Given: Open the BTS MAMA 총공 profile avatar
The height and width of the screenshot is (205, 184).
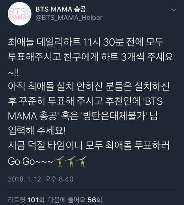Looking at the screenshot, I should (19, 14).
